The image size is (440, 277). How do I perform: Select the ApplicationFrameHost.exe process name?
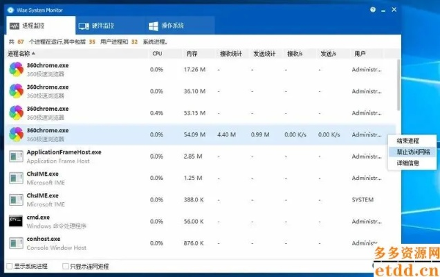click(64, 152)
